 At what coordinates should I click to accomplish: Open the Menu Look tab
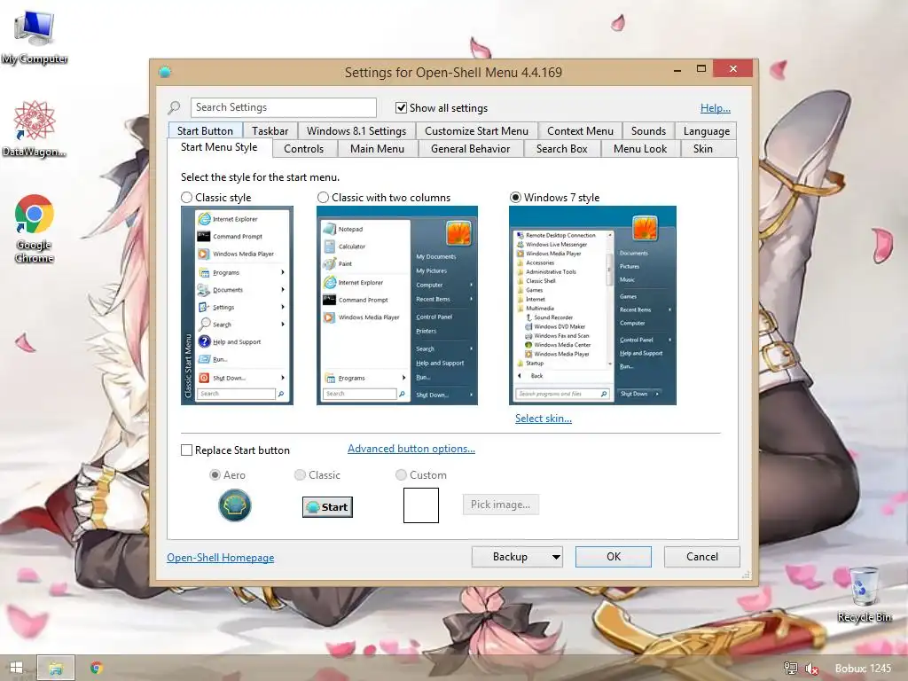click(640, 149)
